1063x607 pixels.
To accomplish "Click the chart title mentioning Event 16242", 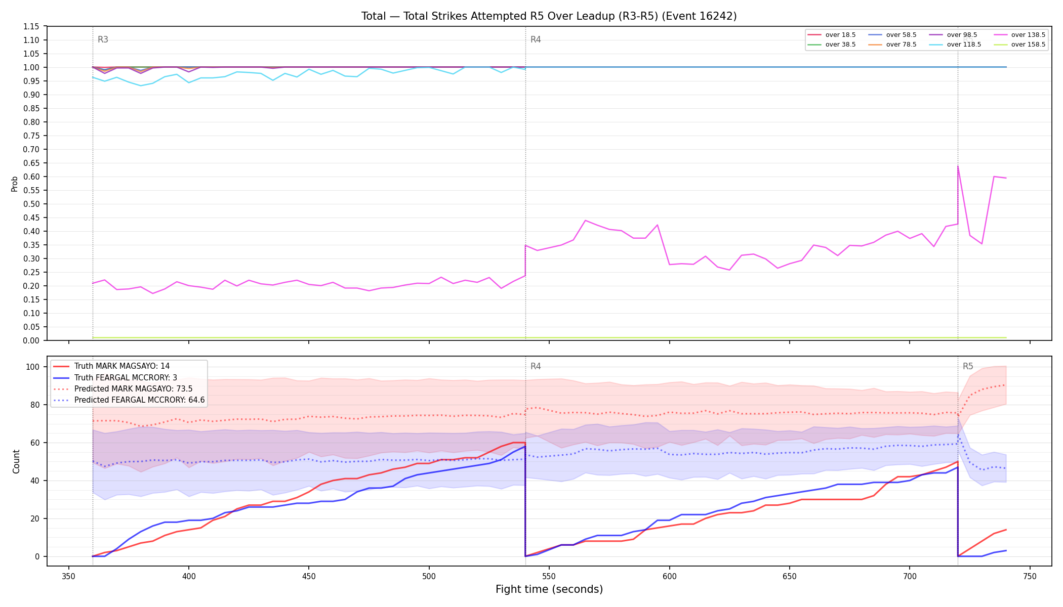I will (549, 16).
